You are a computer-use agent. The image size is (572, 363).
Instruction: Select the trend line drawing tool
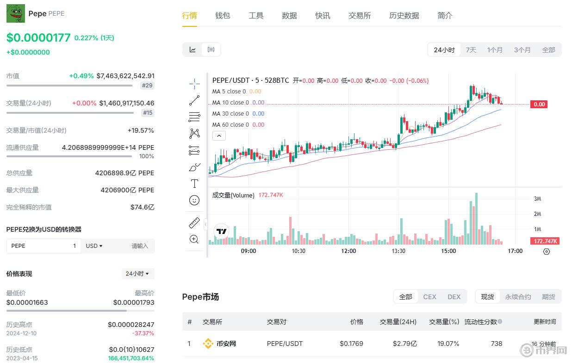point(194,100)
